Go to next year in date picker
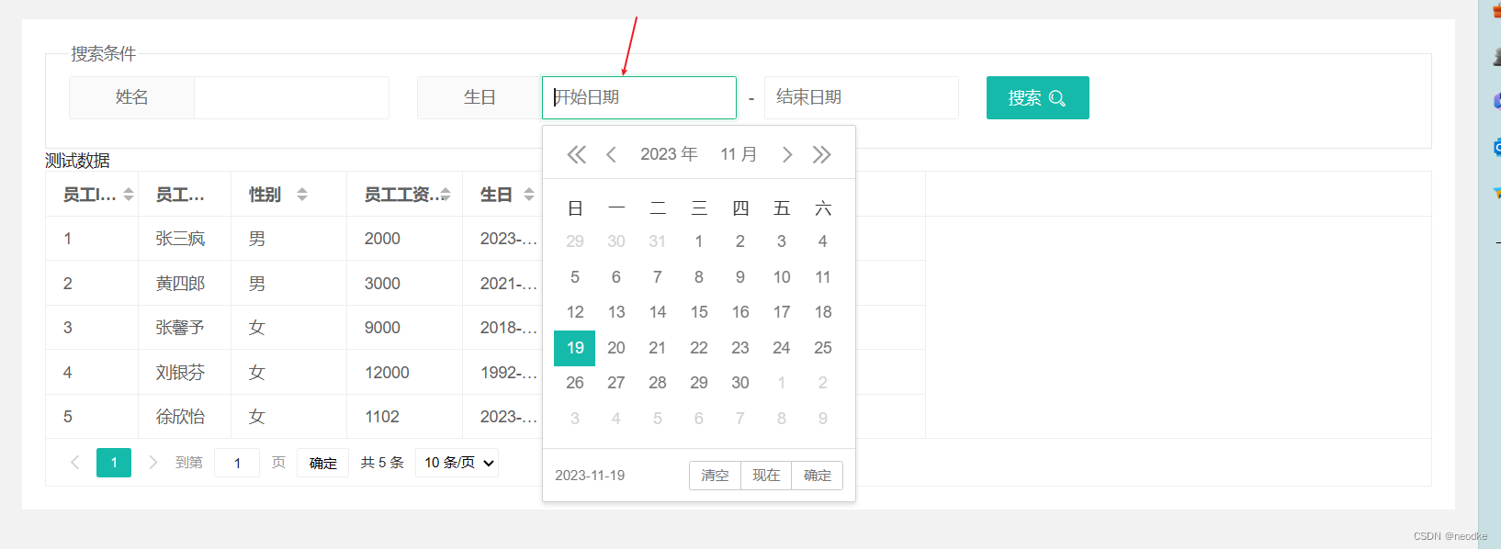This screenshot has width=1501, height=549. (x=822, y=154)
